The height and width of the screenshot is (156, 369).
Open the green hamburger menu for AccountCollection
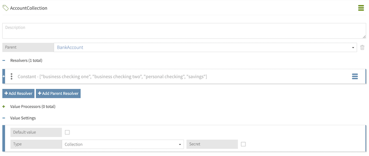coord(361,8)
